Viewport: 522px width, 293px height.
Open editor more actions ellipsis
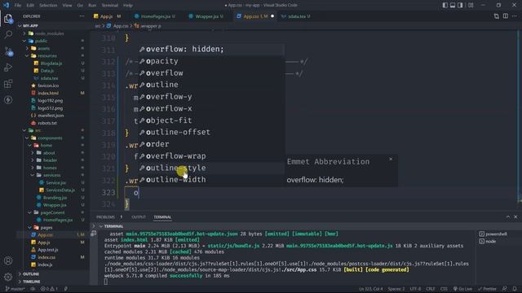click(515, 16)
